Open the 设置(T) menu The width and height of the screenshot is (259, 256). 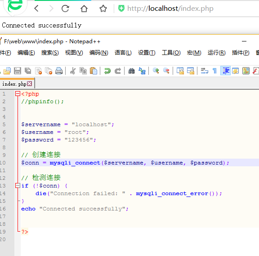(x=147, y=53)
